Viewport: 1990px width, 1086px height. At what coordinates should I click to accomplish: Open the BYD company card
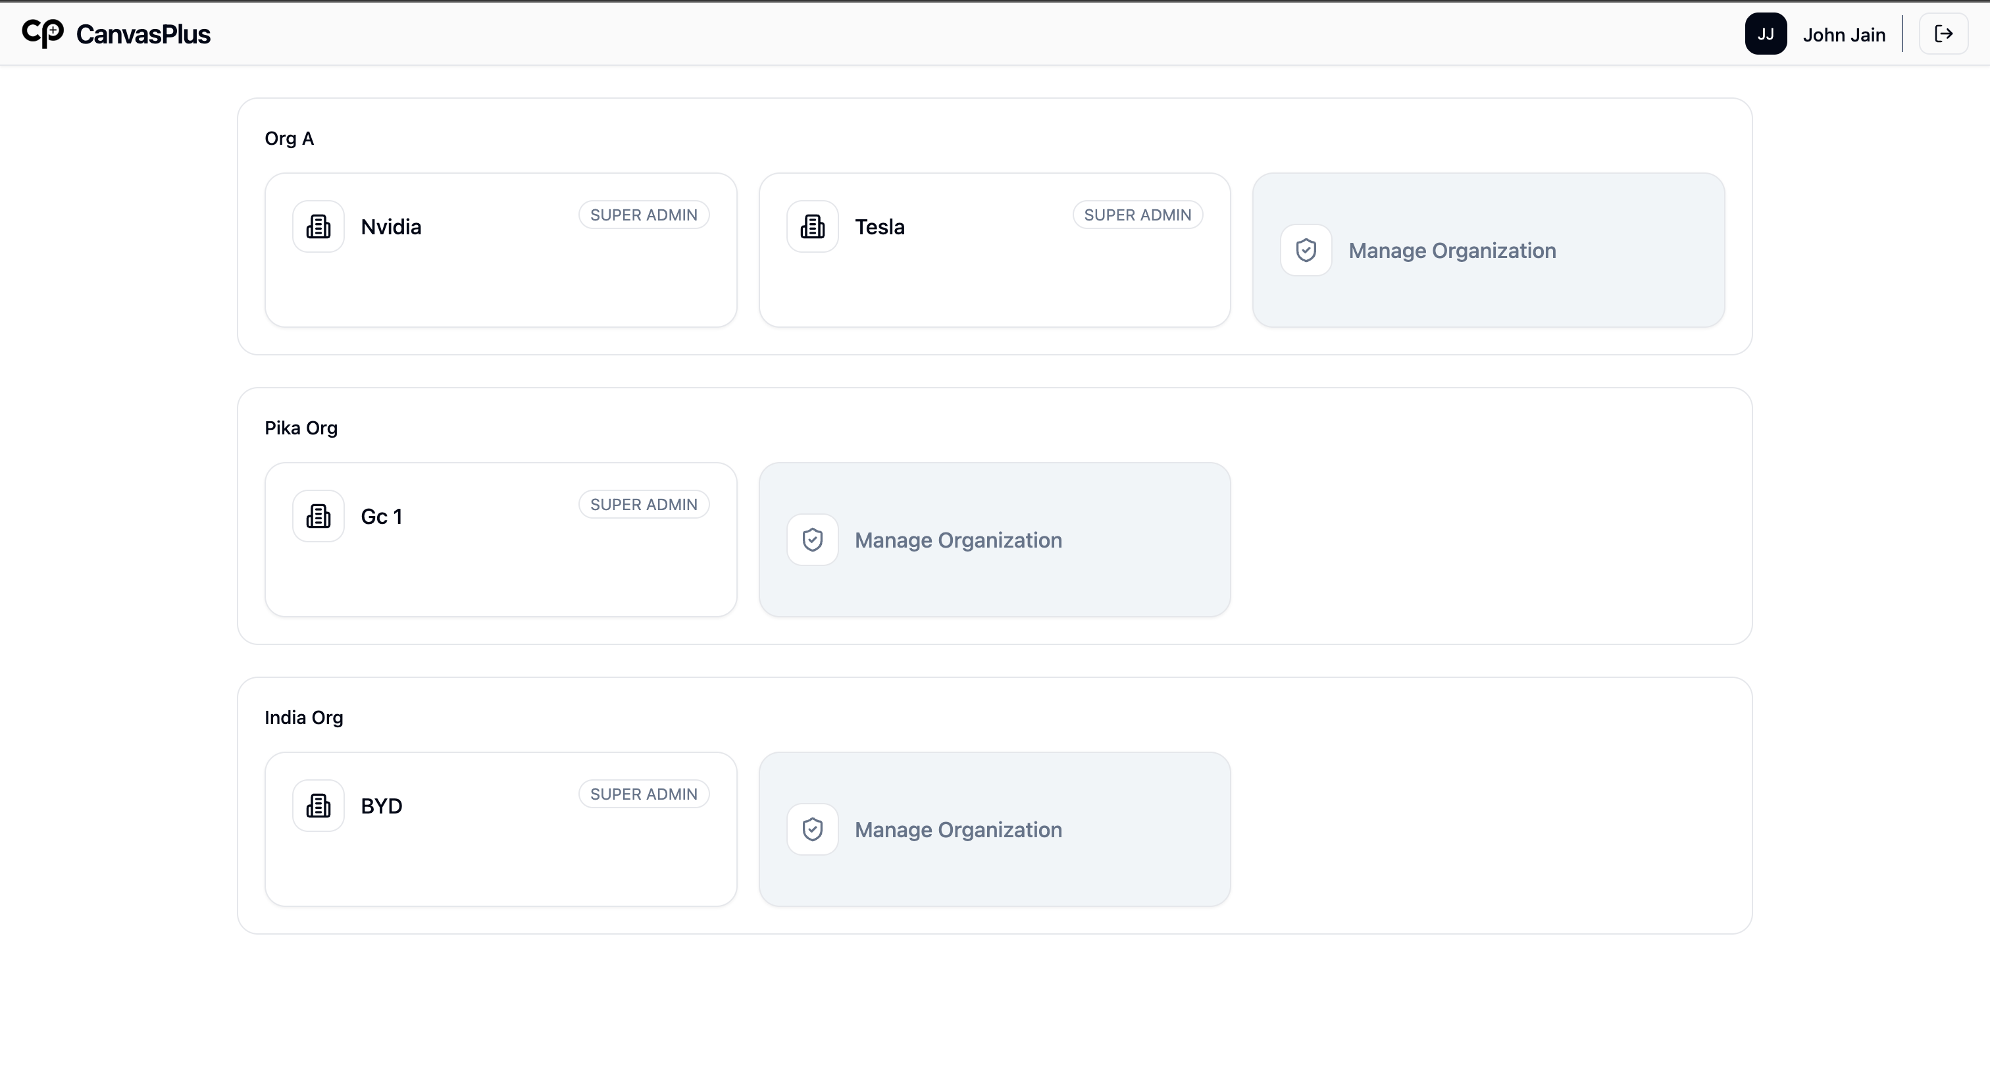tap(501, 829)
